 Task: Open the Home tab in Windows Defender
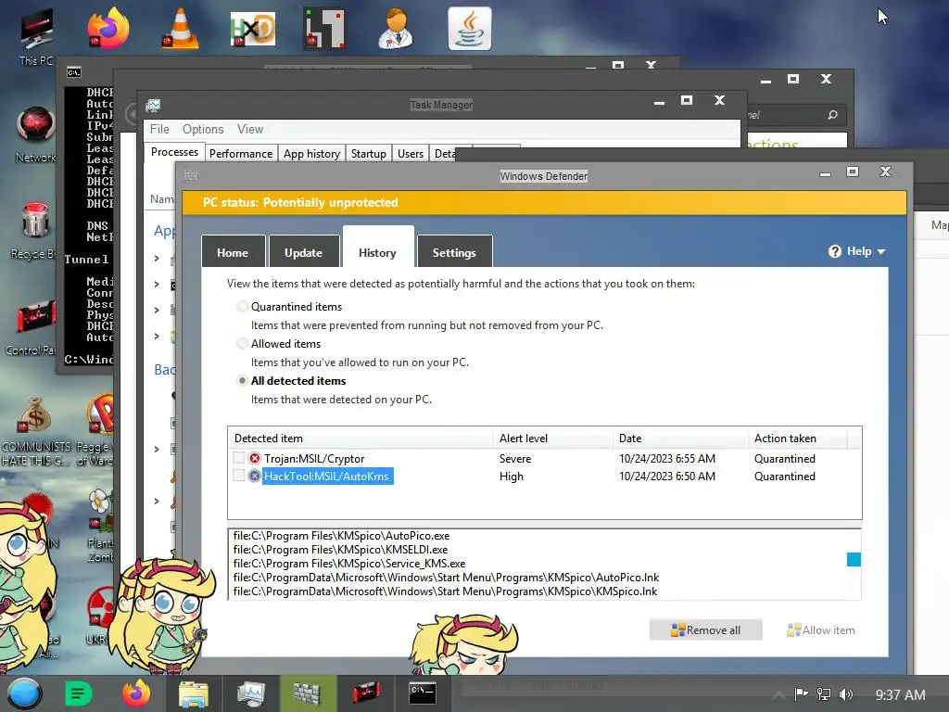coord(233,252)
